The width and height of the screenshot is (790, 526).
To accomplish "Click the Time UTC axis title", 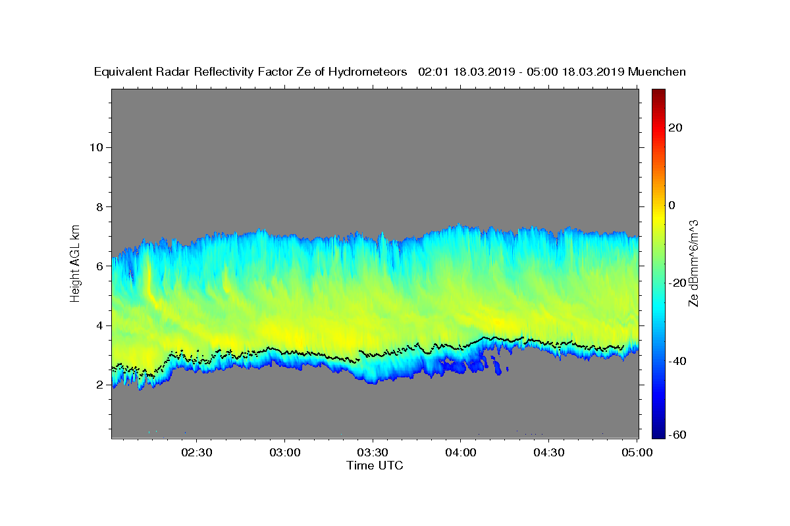I will 375,466.
